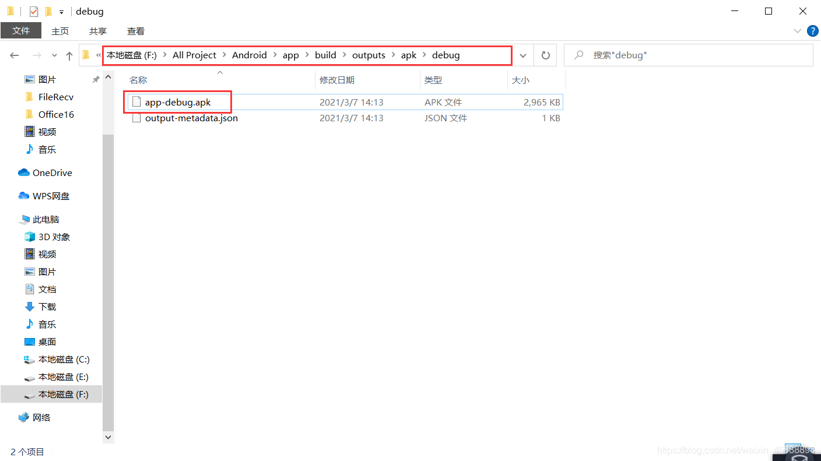Open the blue help question mark icon

point(812,31)
